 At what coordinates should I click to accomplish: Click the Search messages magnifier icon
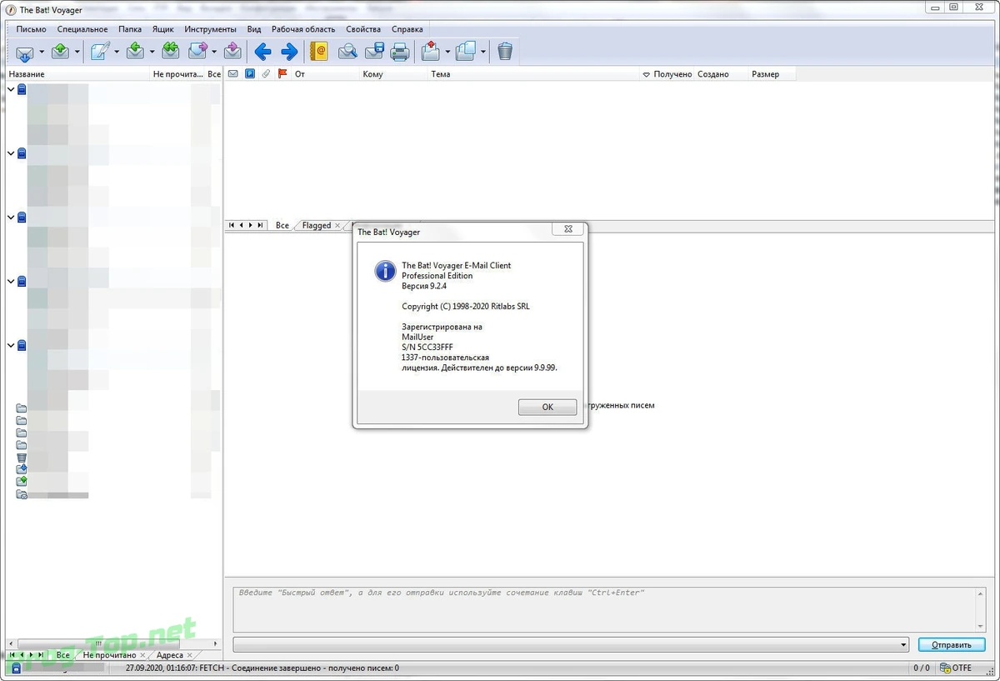pyautogui.click(x=347, y=52)
